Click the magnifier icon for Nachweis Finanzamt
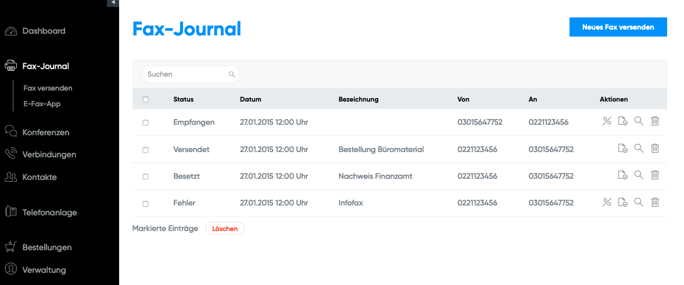Viewport: 684px width, 285px height. [x=639, y=175]
